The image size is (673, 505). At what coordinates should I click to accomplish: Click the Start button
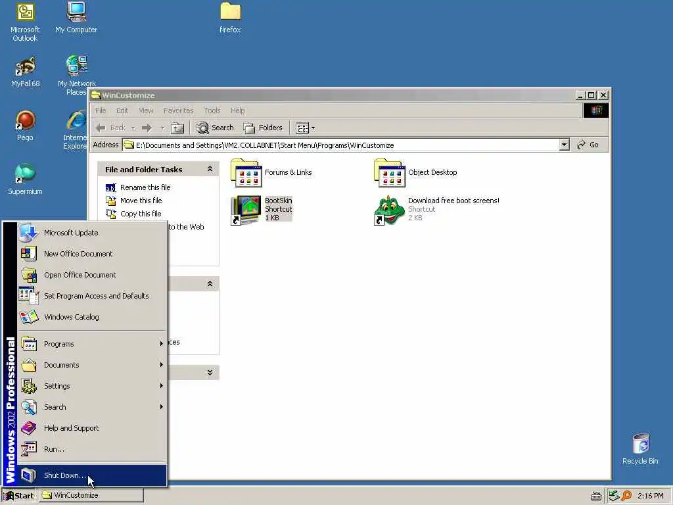point(19,496)
